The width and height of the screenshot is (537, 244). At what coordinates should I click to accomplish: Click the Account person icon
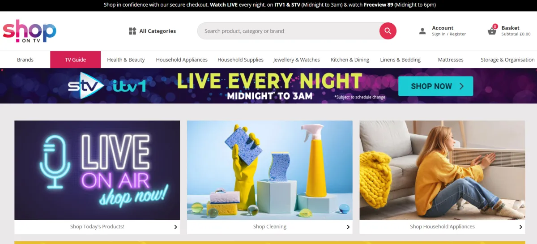pyautogui.click(x=422, y=31)
